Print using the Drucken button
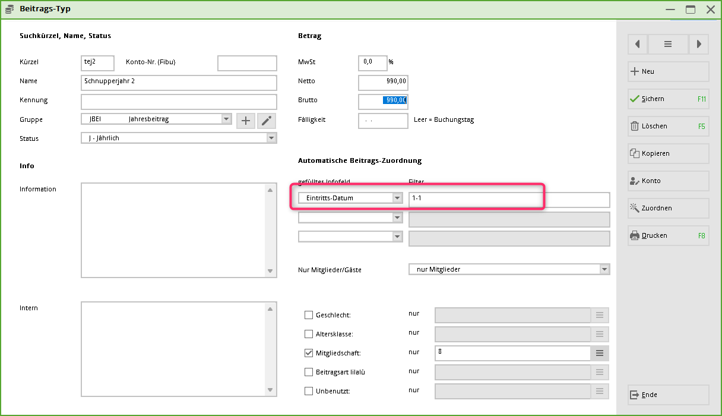 click(x=668, y=235)
